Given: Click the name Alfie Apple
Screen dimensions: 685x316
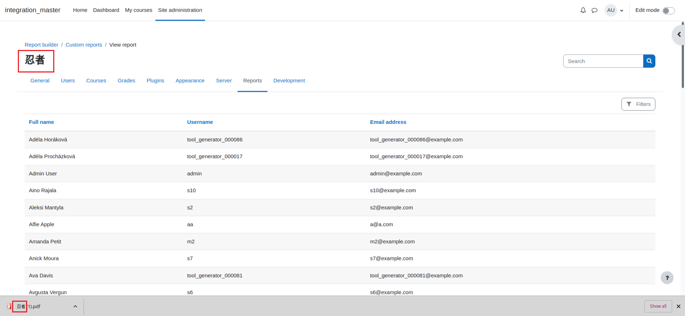Looking at the screenshot, I should (x=41, y=224).
